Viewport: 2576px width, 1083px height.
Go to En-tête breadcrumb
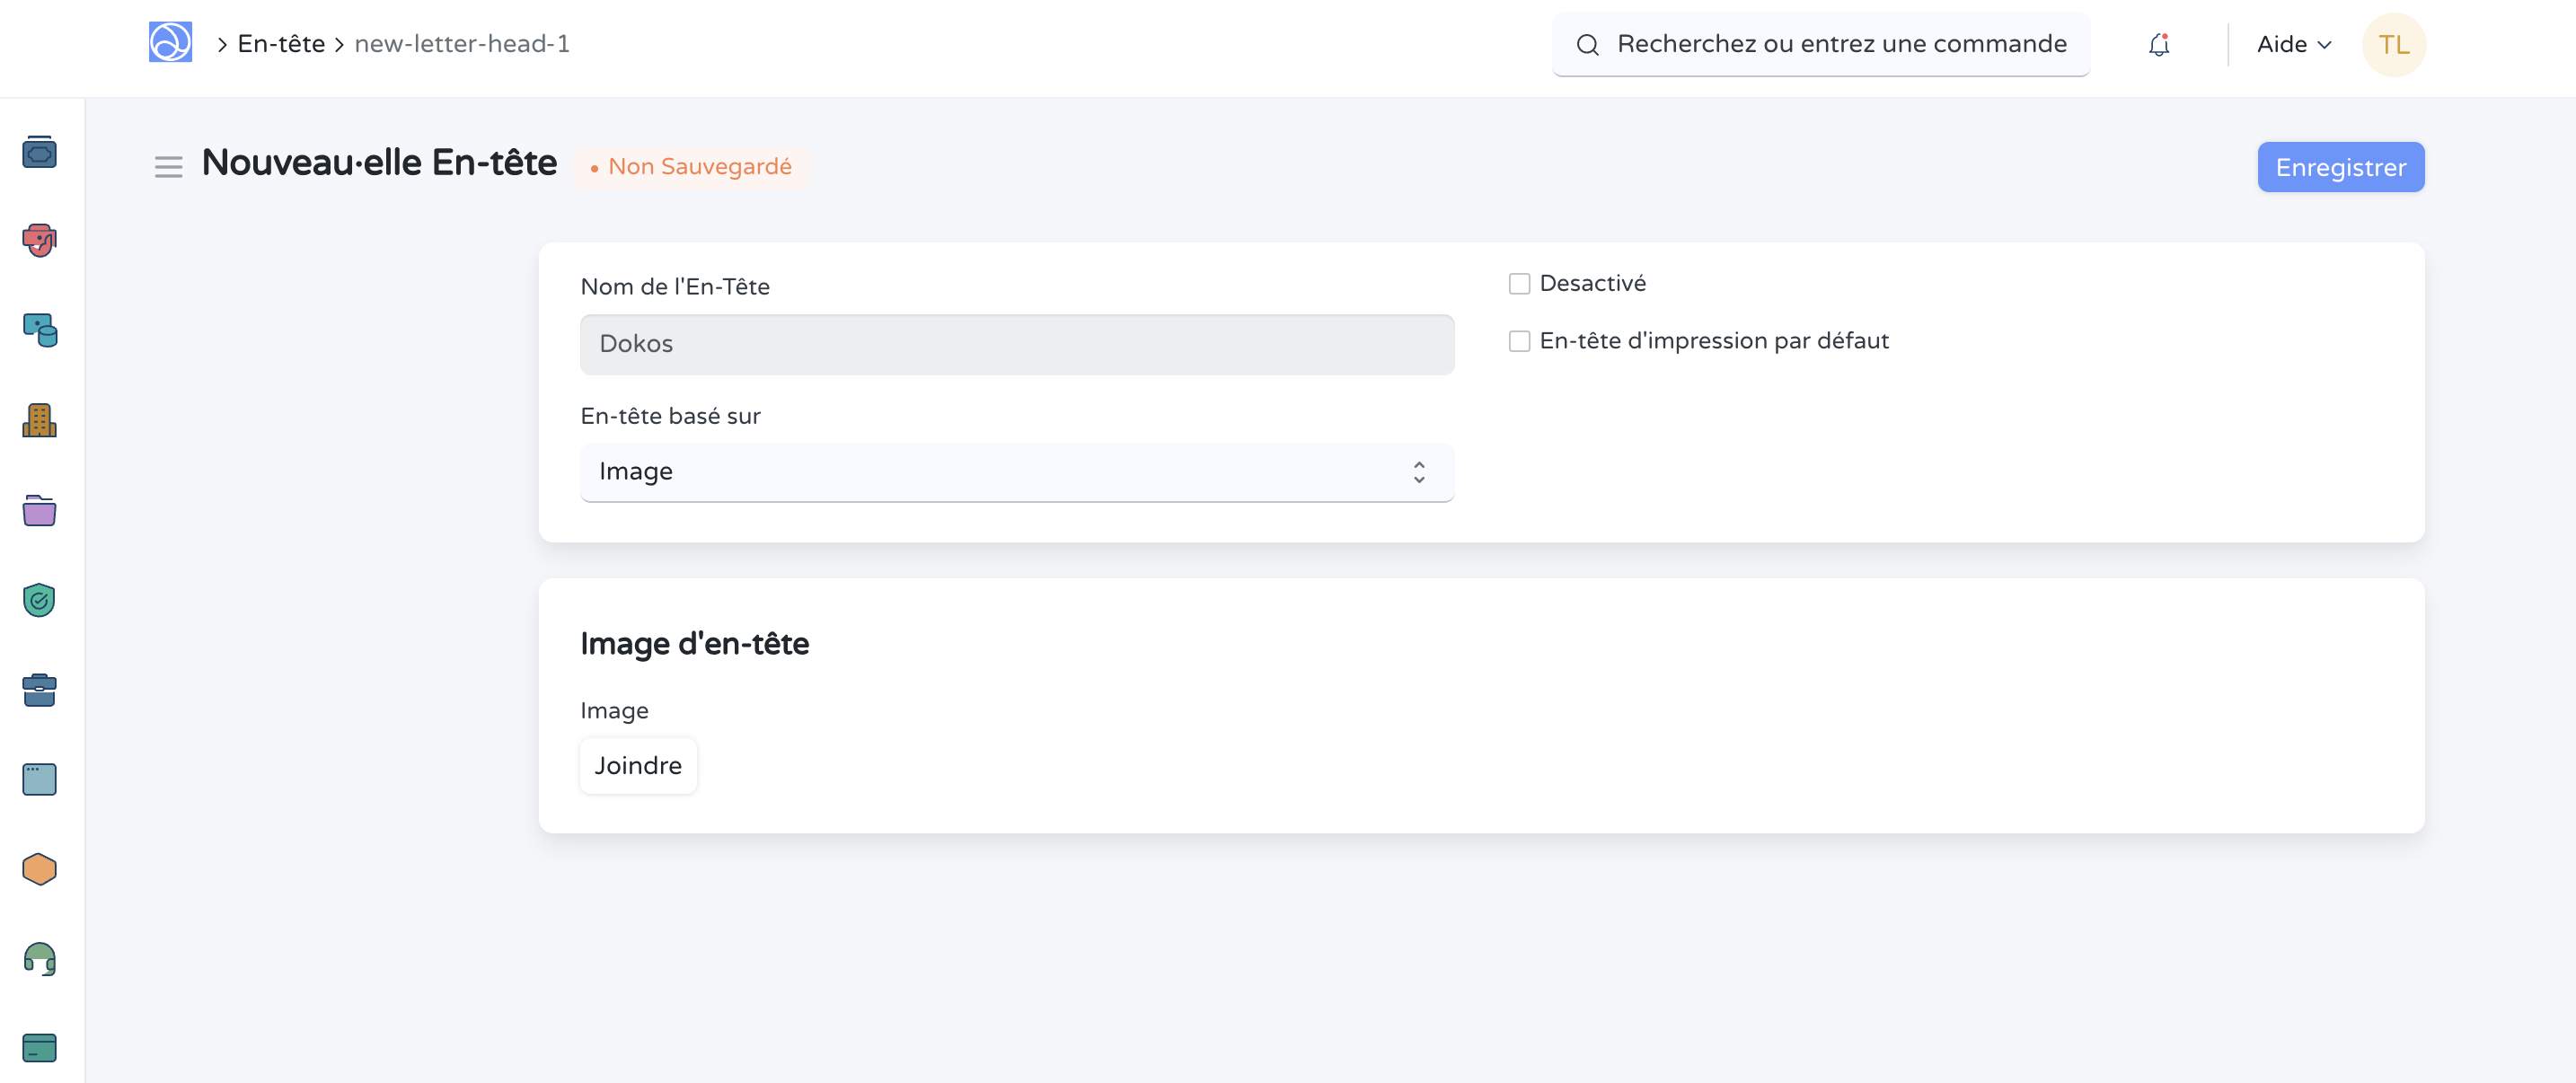pos(281,44)
